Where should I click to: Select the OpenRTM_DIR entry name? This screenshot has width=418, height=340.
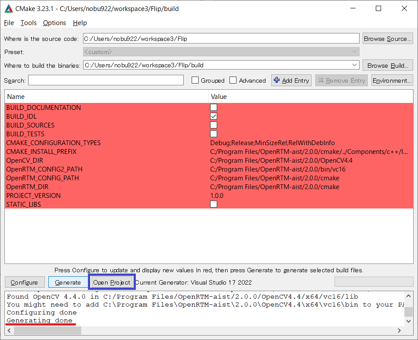tap(27, 186)
